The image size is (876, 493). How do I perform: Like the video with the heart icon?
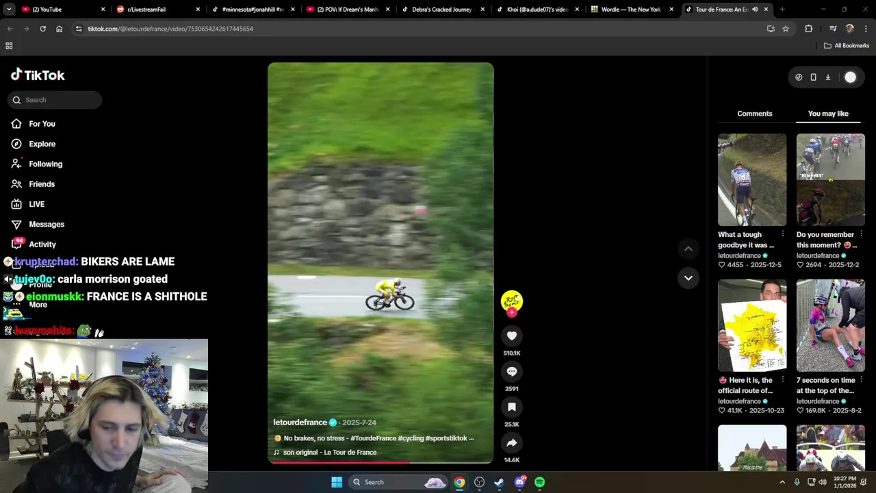click(x=511, y=336)
